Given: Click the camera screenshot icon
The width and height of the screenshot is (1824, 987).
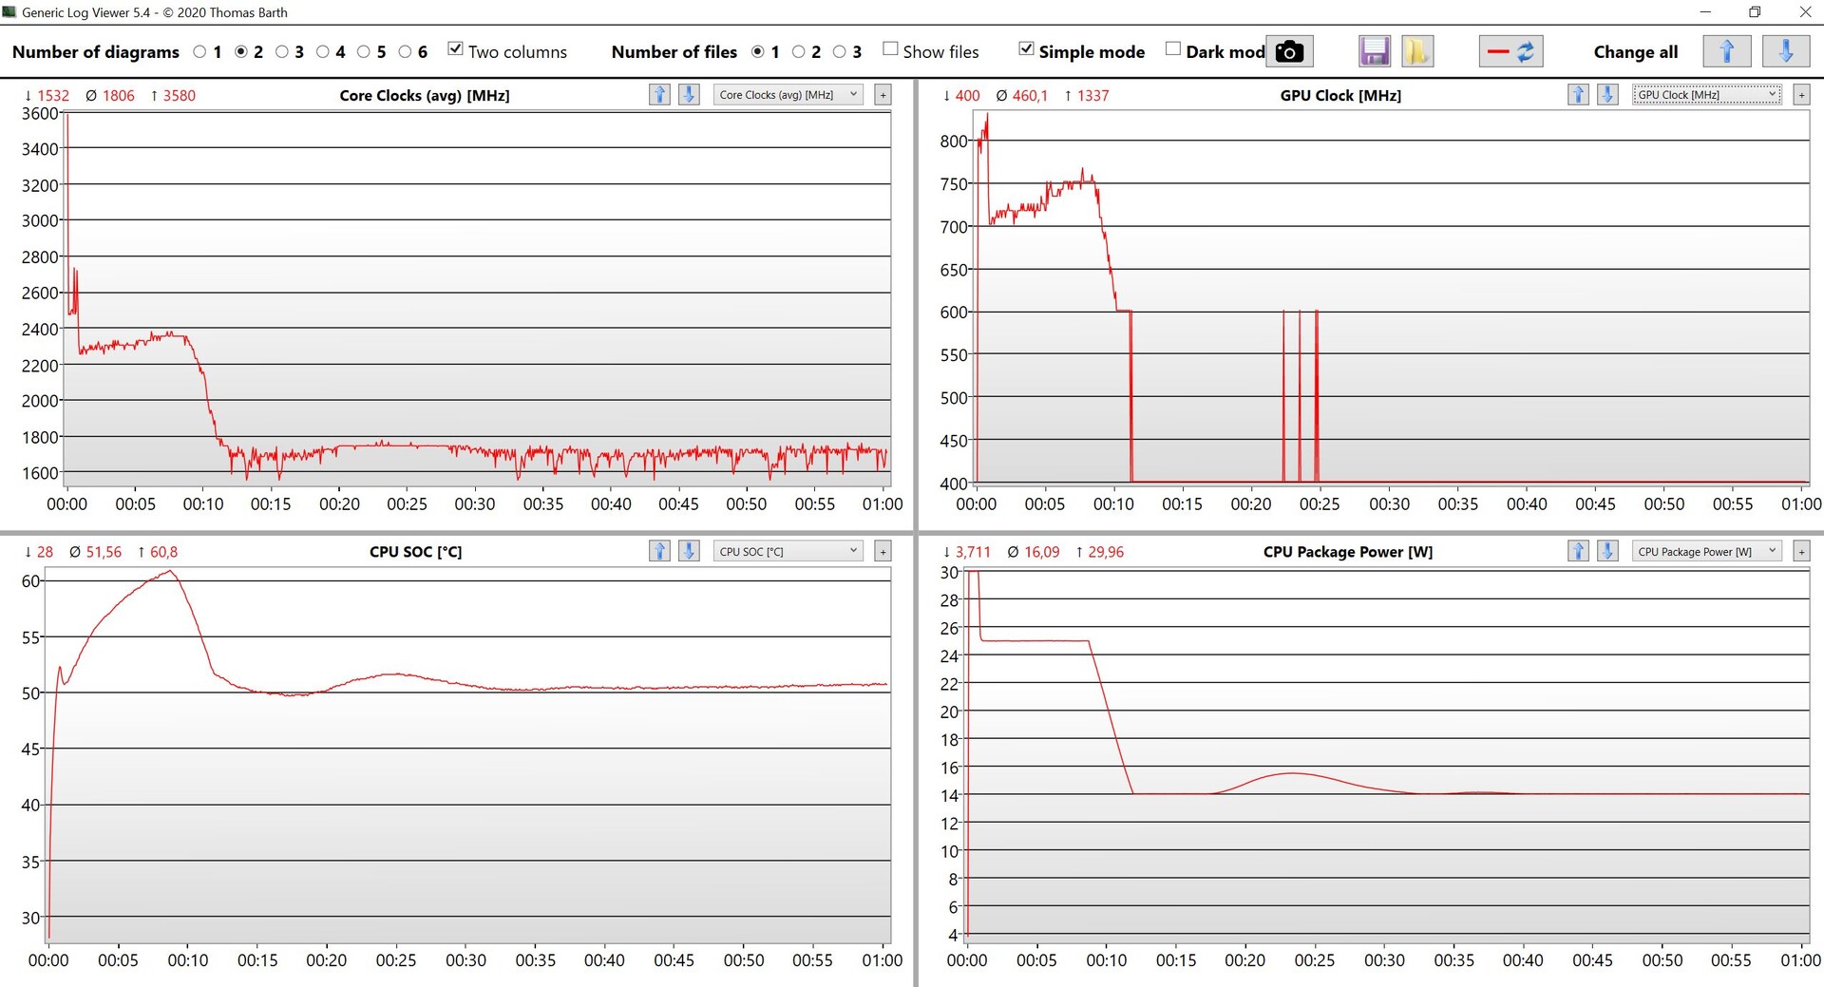Looking at the screenshot, I should click(1288, 51).
